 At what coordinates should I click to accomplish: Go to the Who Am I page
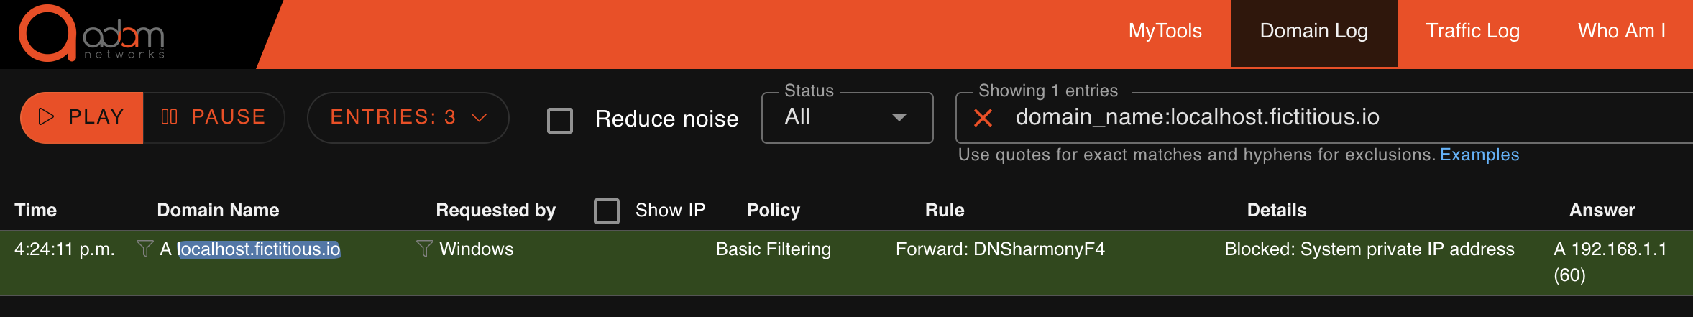click(x=1622, y=31)
